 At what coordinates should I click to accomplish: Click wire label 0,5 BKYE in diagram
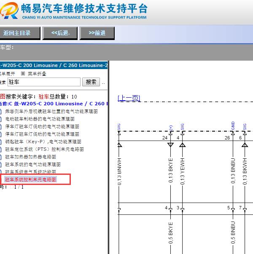tap(171, 233)
